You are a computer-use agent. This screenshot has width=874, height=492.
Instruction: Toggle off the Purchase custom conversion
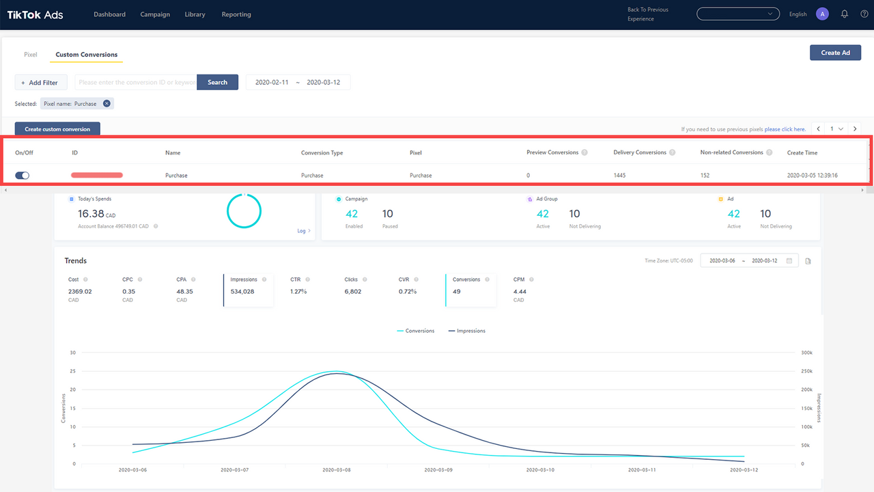tap(22, 175)
